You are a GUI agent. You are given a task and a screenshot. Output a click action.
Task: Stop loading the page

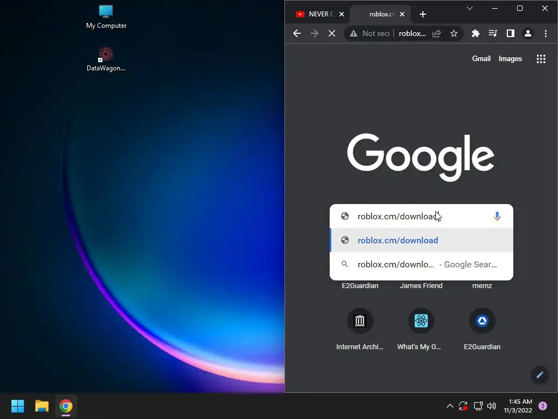(332, 33)
